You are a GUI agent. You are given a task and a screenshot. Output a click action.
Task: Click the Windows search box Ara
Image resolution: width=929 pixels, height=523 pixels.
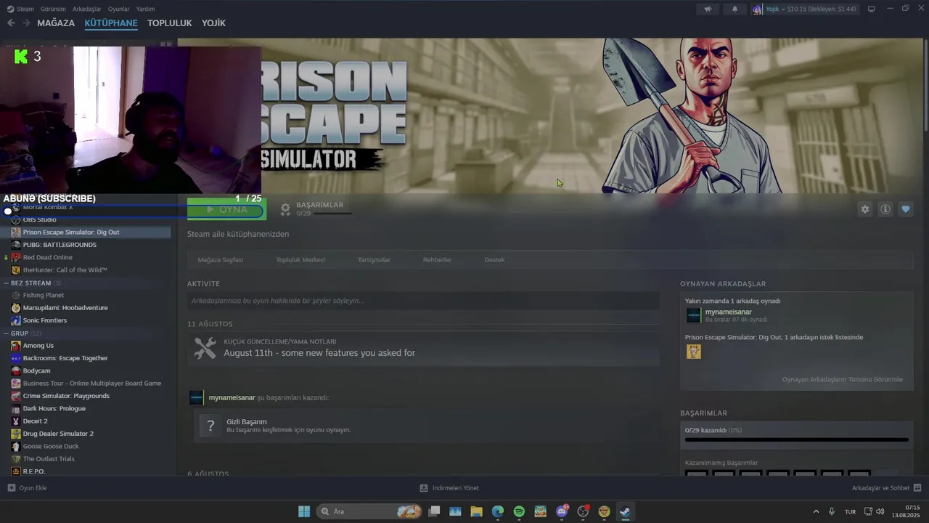point(370,511)
